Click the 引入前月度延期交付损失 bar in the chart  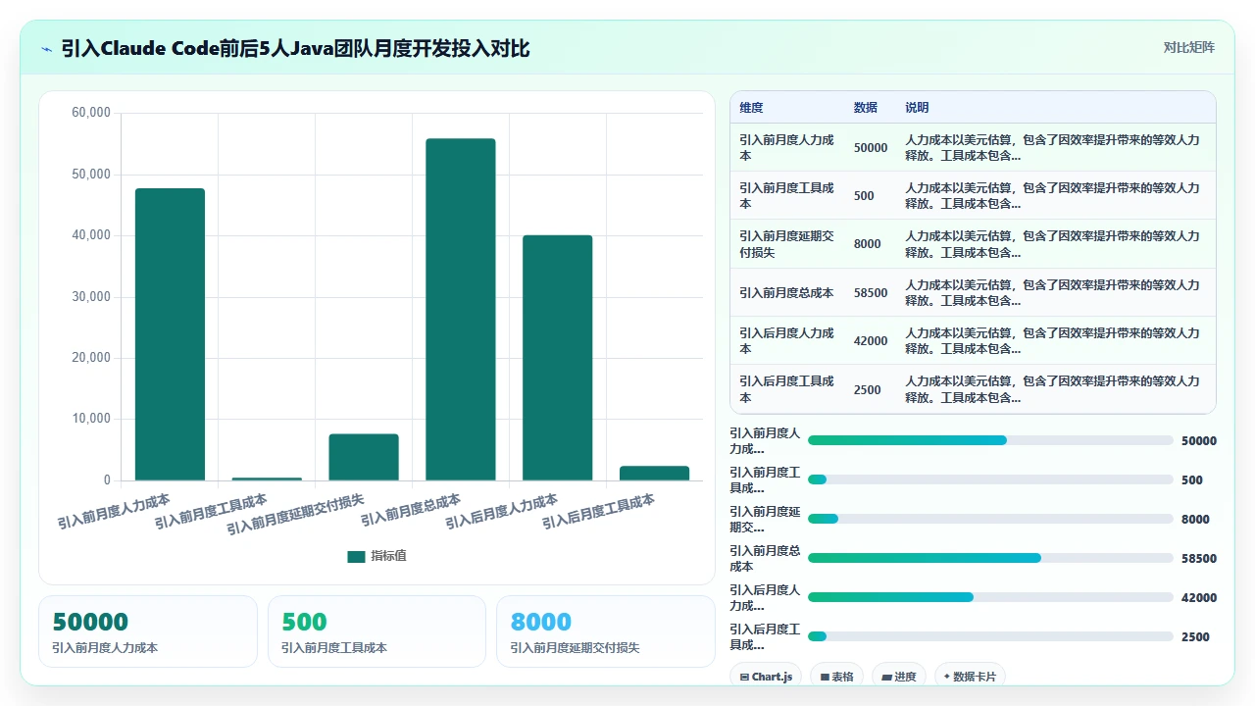(x=364, y=457)
